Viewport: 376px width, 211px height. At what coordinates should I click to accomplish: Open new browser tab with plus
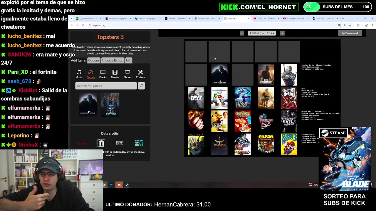click(x=343, y=18)
